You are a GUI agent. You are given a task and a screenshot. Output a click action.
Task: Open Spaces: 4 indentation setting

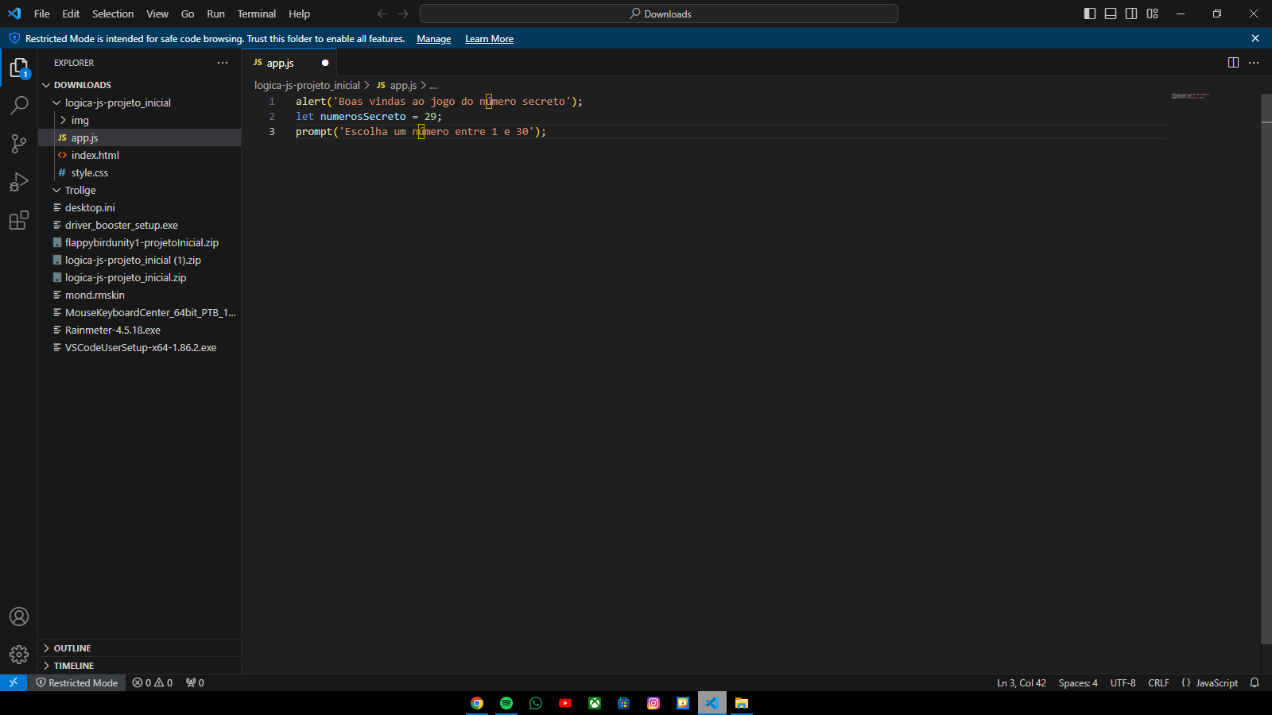pyautogui.click(x=1078, y=682)
